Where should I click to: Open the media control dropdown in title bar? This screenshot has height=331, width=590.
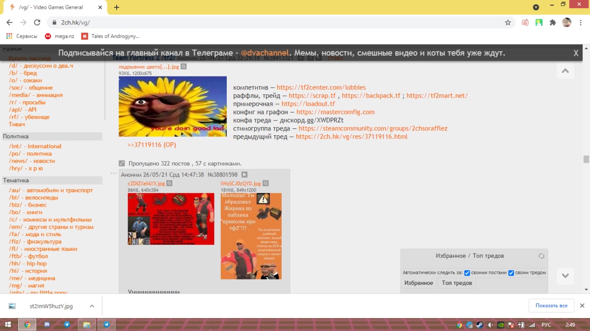(536, 7)
